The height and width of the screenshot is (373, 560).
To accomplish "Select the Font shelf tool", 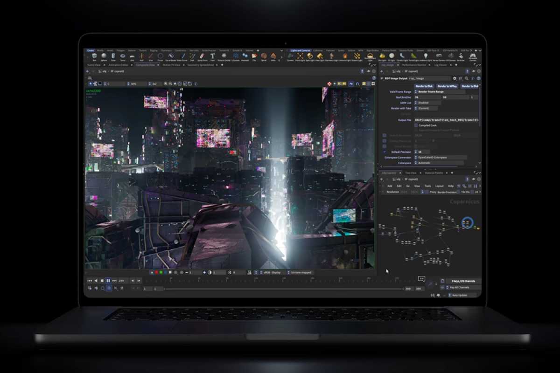I will pyautogui.click(x=212, y=56).
